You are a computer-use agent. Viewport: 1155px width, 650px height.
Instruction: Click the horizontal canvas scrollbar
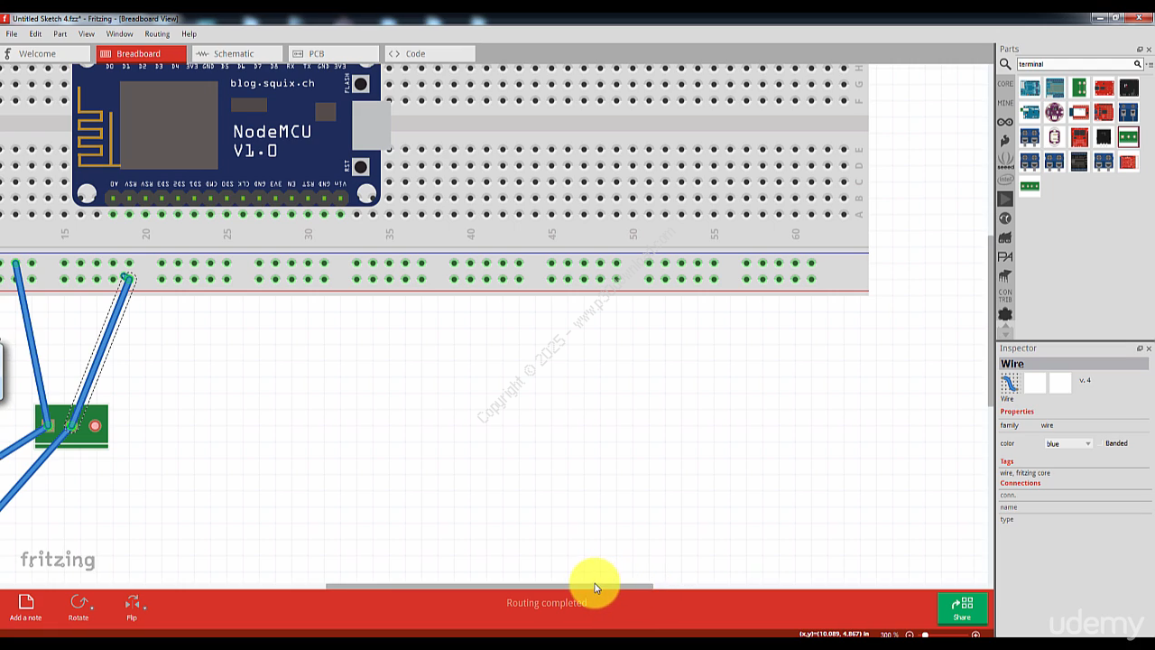coord(489,586)
